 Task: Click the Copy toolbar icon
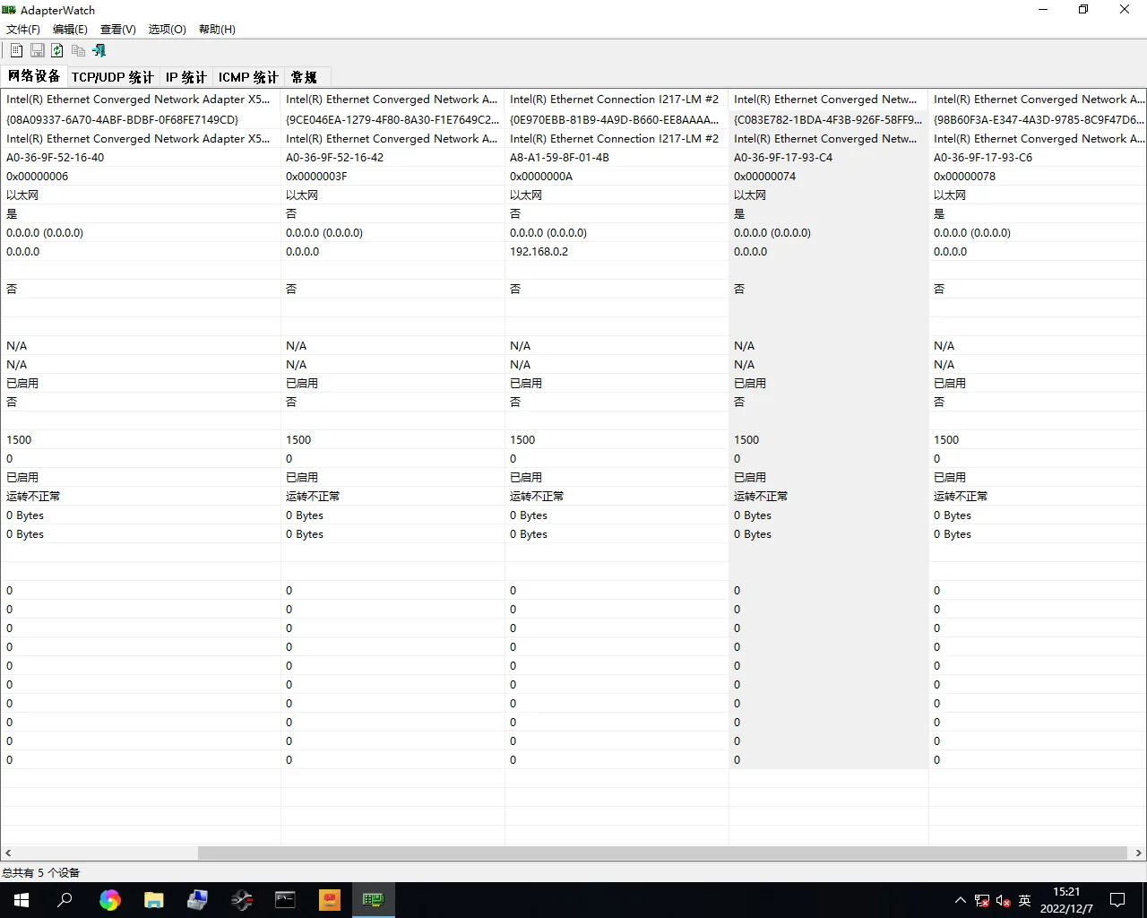[x=78, y=51]
